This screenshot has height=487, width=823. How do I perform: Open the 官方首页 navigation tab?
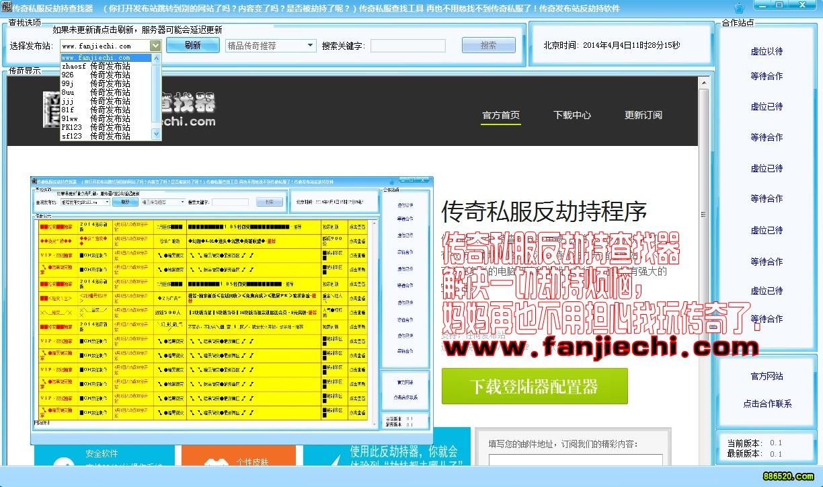tap(501, 115)
